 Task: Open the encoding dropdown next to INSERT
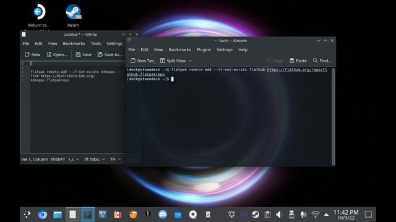coord(74,159)
